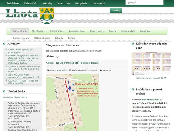The height and width of the screenshot is (131, 174).
Task: Open Lhota a okolí in green navigation bar
Action: 128,31
